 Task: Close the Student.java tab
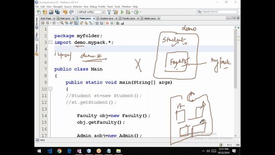pyautogui.click(x=116, y=18)
